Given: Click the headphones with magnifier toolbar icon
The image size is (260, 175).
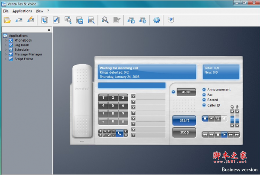Looking at the screenshot, I should pos(105,20).
